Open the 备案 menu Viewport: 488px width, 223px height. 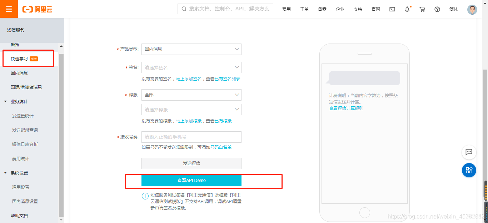point(322,9)
